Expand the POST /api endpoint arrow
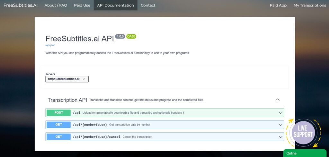 coord(280,113)
